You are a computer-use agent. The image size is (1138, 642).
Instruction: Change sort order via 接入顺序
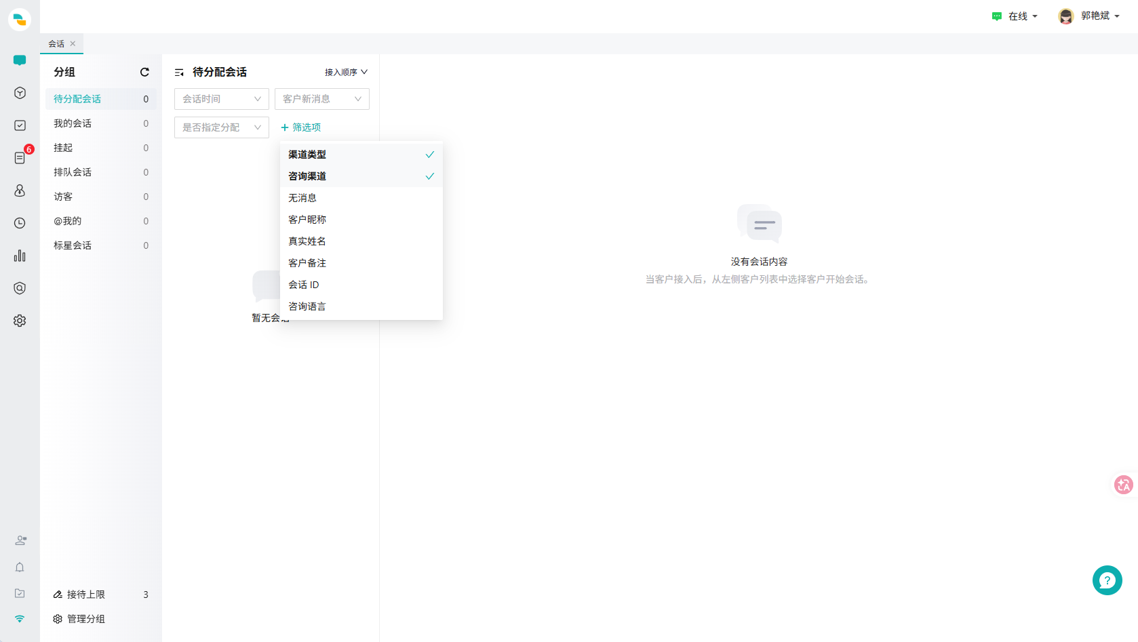[346, 72]
